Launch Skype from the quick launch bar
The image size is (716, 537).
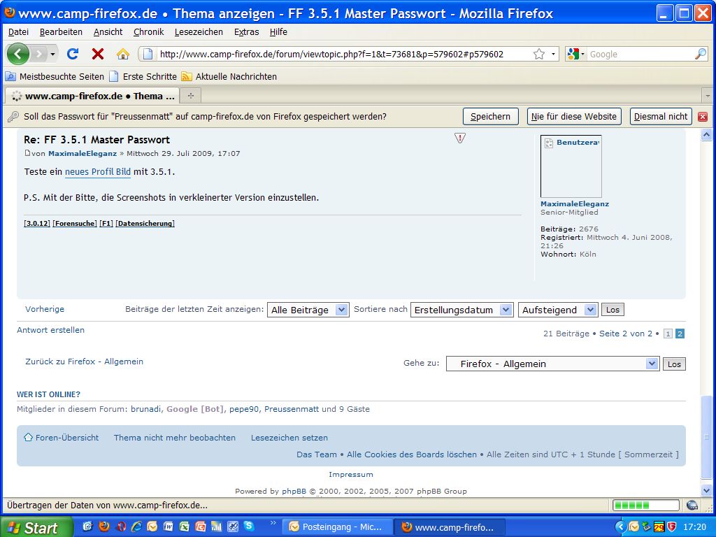(x=248, y=527)
